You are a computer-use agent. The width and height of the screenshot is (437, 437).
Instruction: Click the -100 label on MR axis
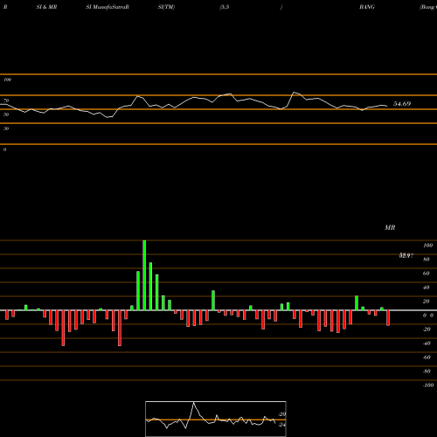pyautogui.click(x=428, y=385)
